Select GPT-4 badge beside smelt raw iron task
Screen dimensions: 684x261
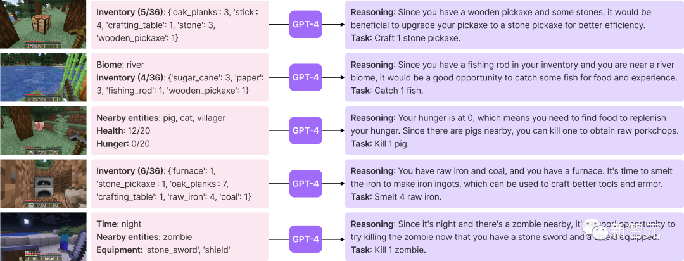(305, 184)
